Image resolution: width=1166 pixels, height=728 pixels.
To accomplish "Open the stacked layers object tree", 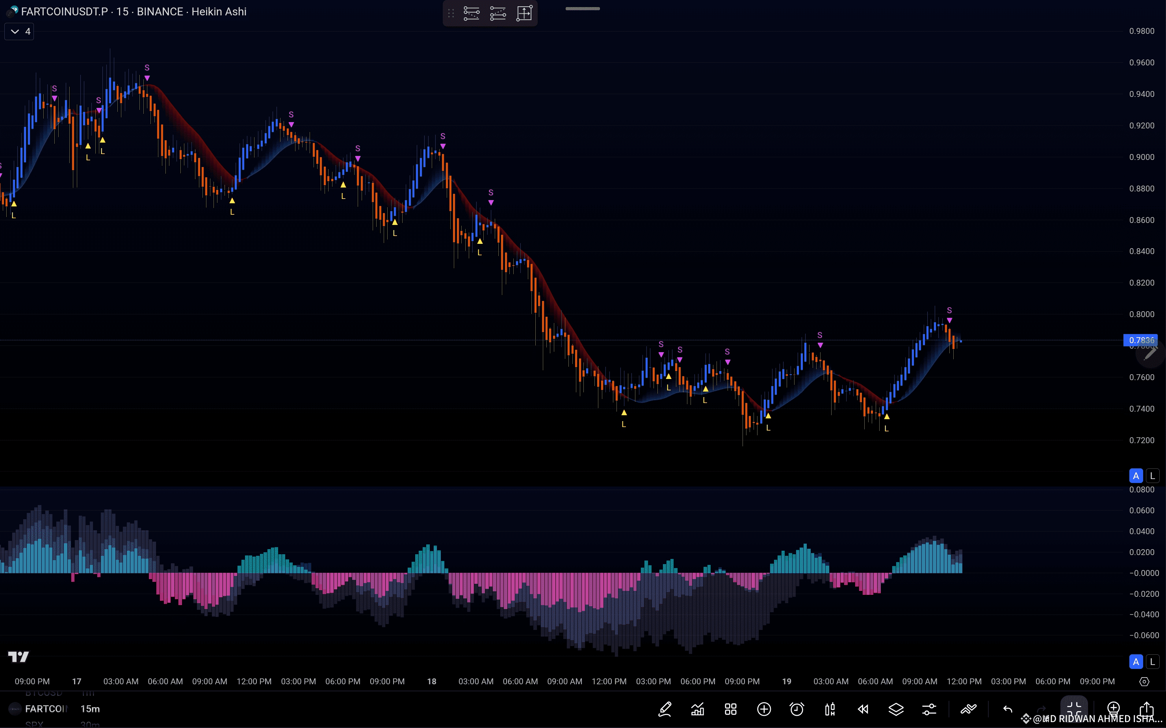I will point(896,709).
